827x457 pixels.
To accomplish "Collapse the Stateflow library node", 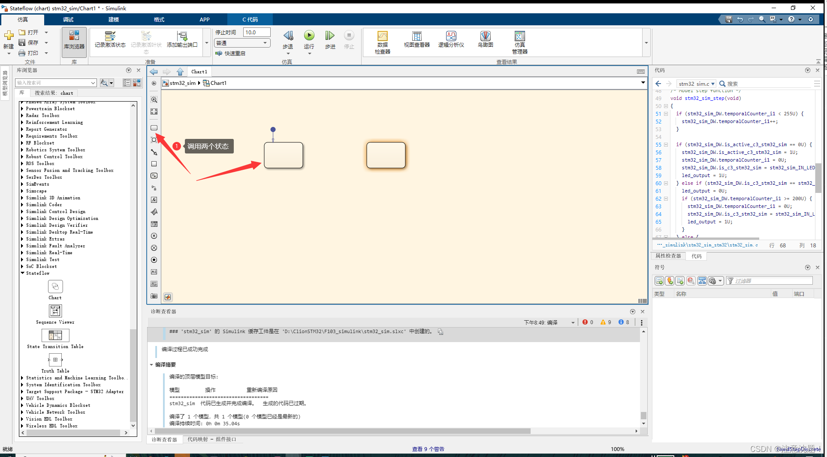I will coord(22,273).
